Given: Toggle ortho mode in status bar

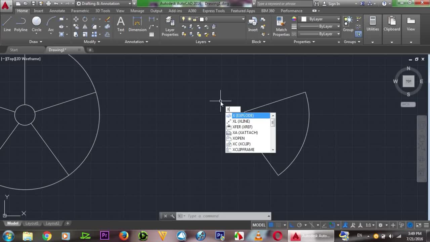Looking at the screenshot, I should [x=291, y=225].
